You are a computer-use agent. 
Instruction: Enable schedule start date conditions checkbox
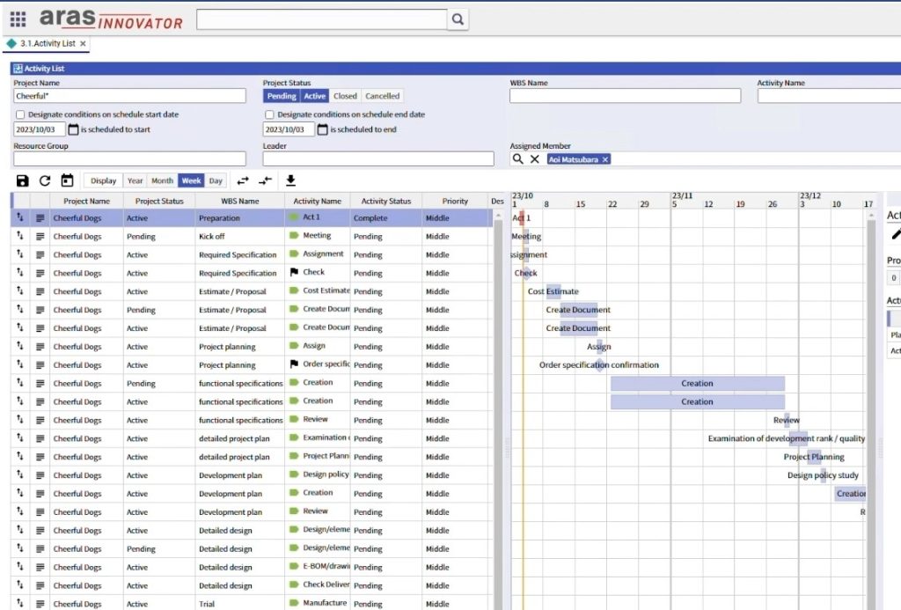pyautogui.click(x=20, y=114)
